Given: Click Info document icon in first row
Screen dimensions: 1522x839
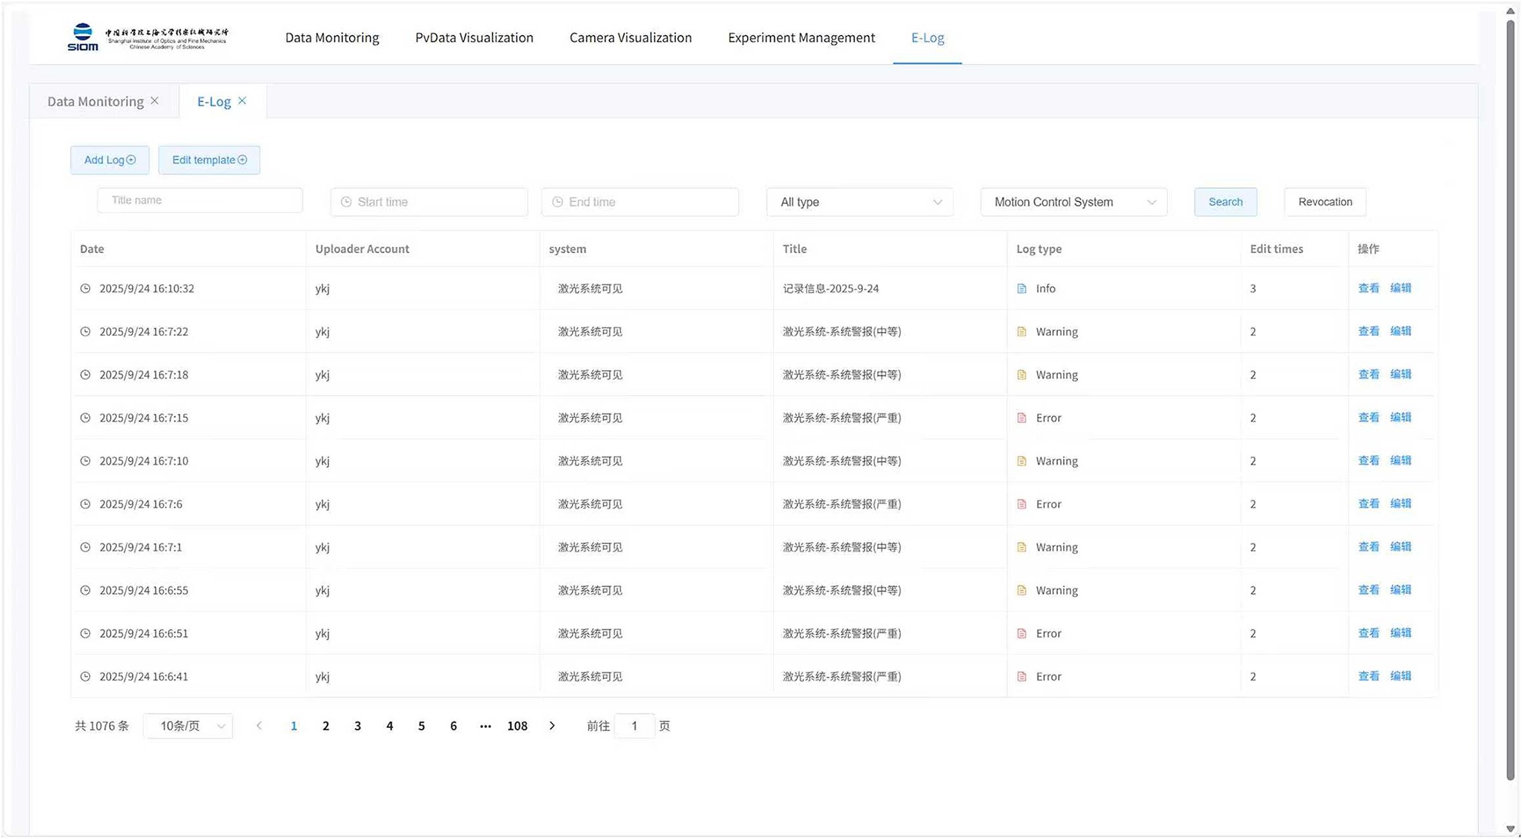Looking at the screenshot, I should pos(1022,289).
